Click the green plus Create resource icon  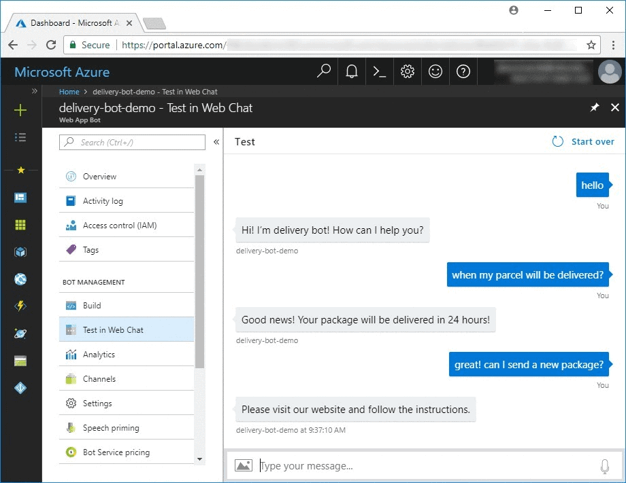click(x=20, y=110)
